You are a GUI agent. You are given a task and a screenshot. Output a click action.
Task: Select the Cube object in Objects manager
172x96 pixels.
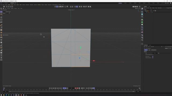148,11
